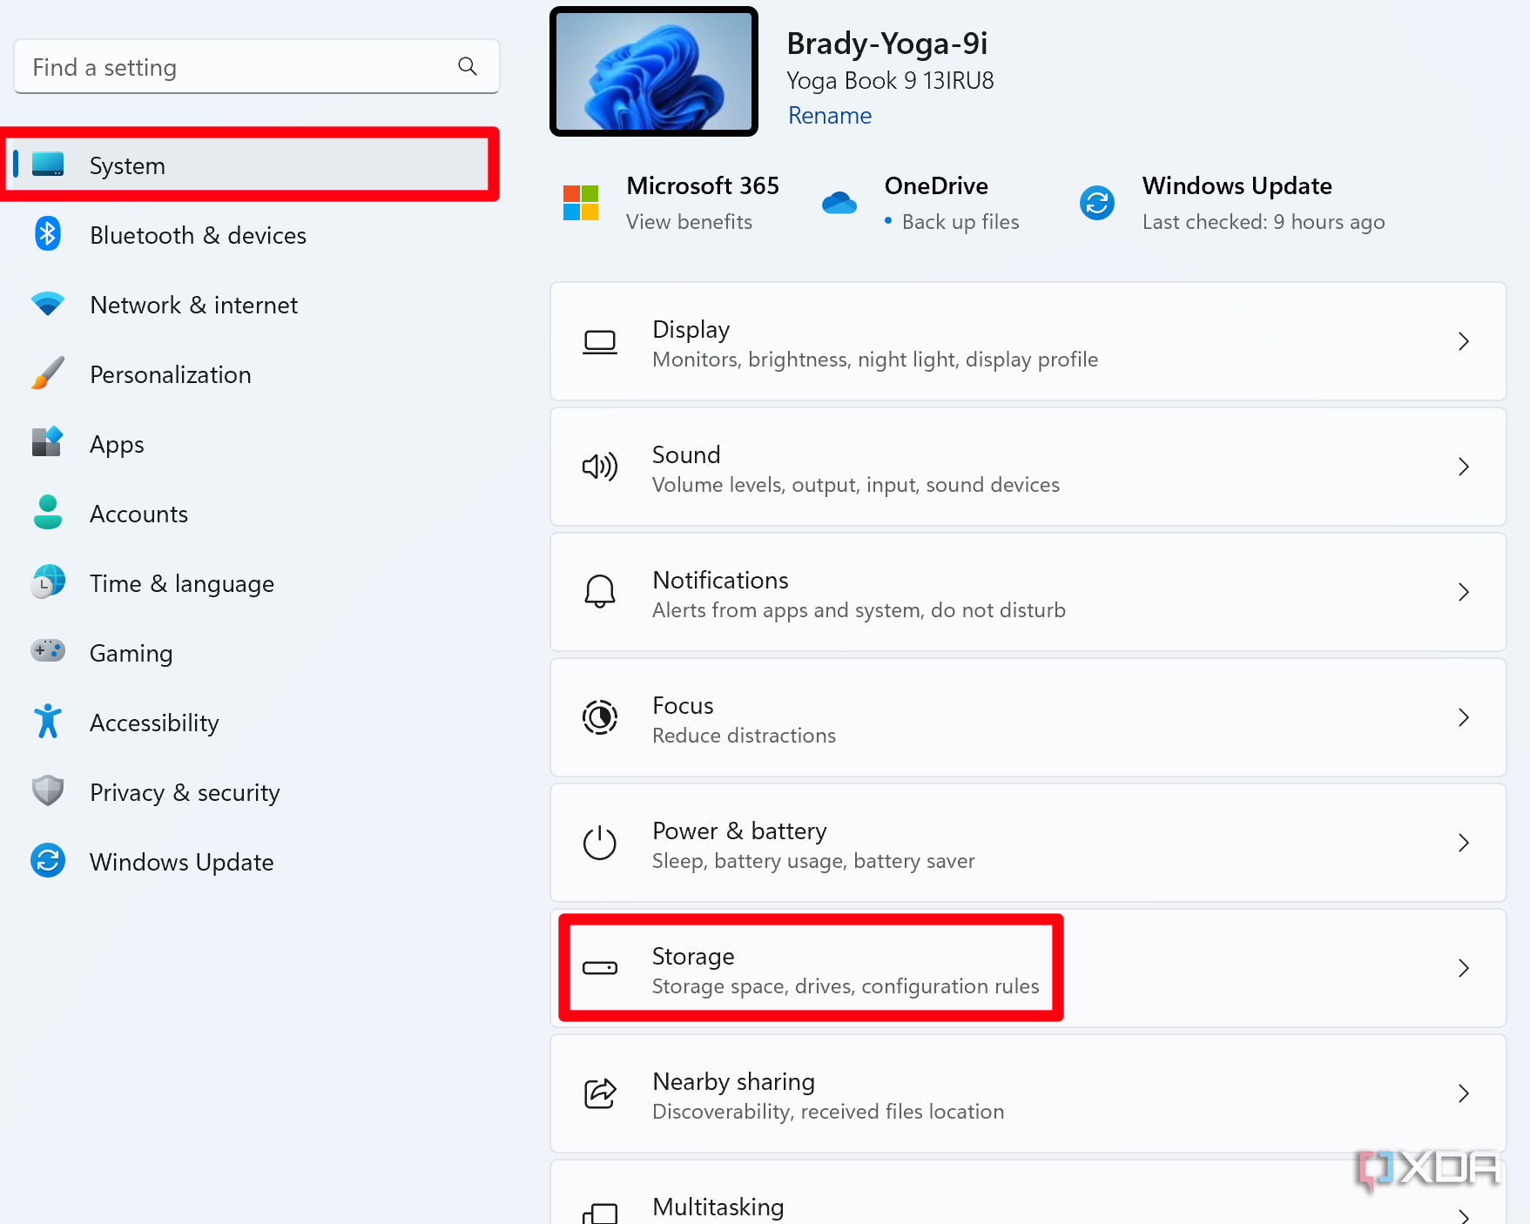Viewport: 1530px width, 1224px height.
Task: Select the Bluetooth & devices sidebar icon
Action: tap(47, 235)
